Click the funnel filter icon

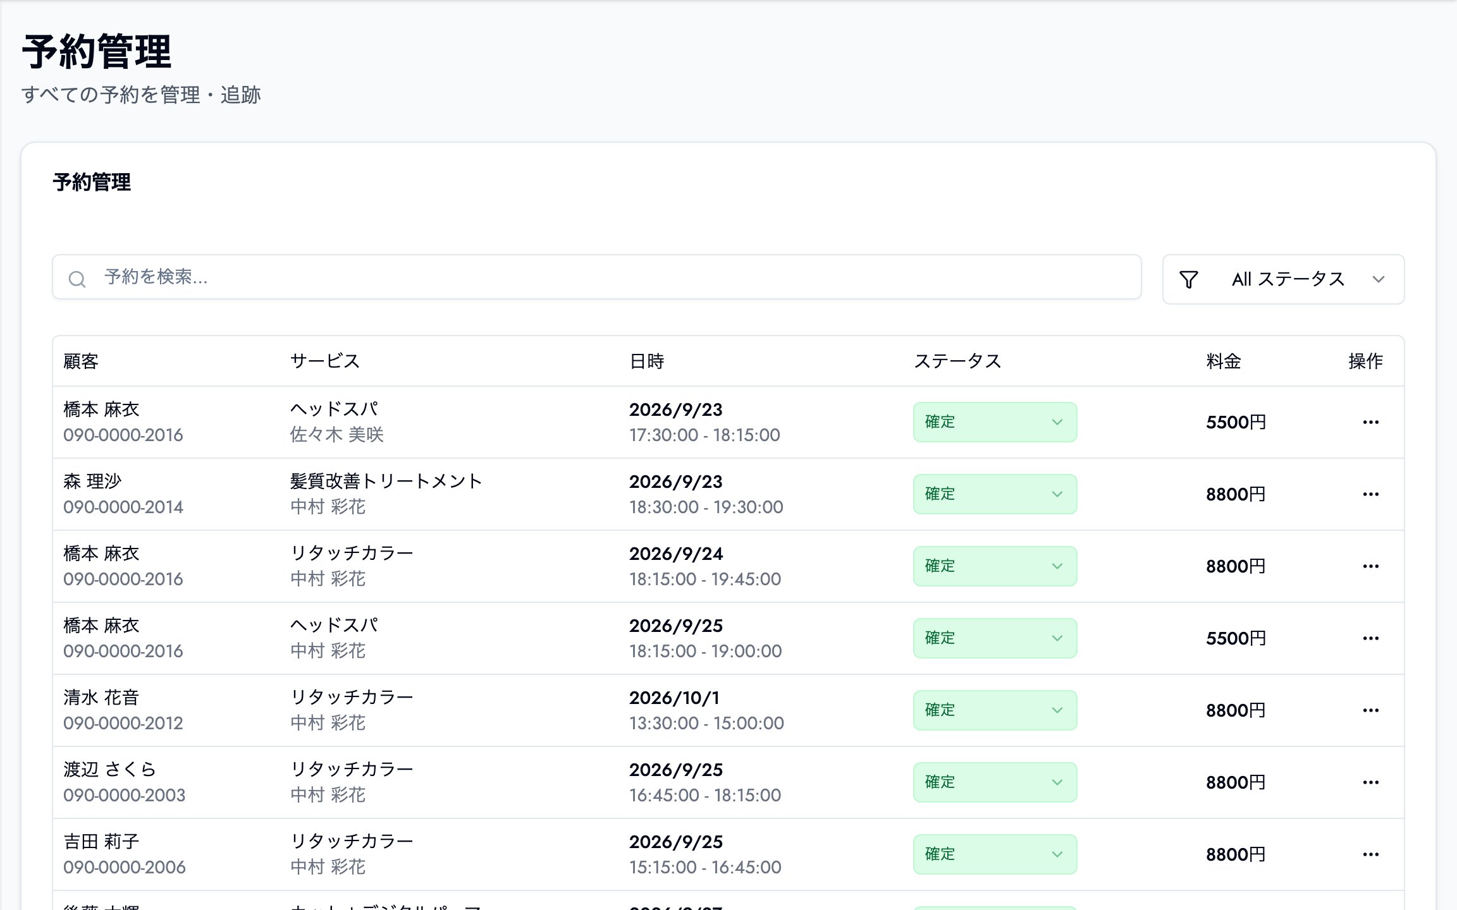1188,279
